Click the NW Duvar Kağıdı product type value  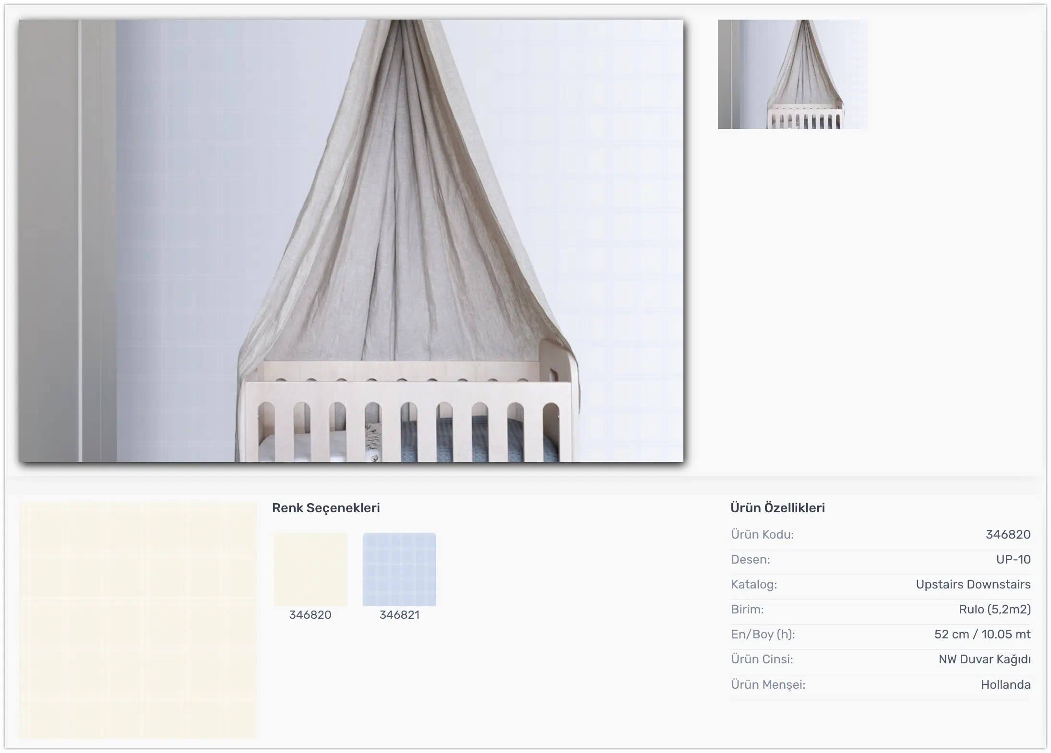(x=984, y=659)
